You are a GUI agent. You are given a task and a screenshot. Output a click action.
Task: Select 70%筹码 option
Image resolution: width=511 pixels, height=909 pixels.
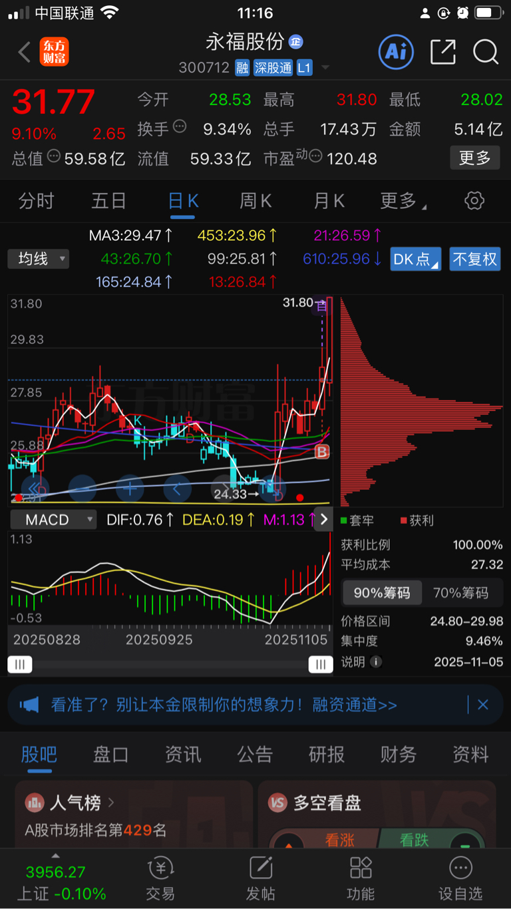[x=460, y=593]
